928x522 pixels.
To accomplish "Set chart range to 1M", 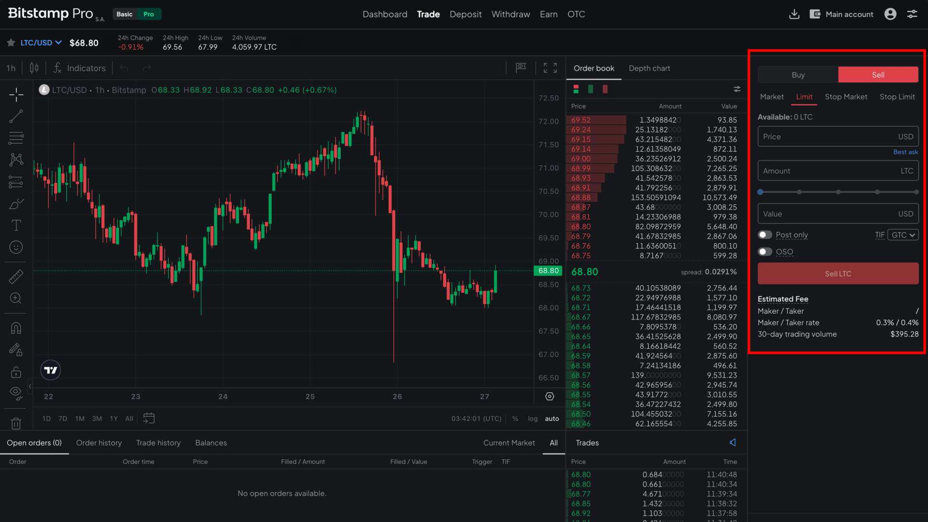I will tap(80, 419).
